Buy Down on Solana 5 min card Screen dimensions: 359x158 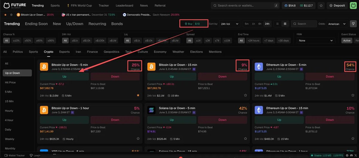coord(223,120)
